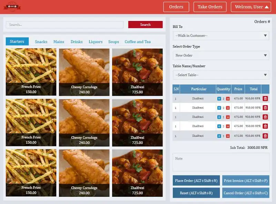Open the Coffee and Tea tab
Image resolution: width=276 pixels, height=204 pixels.
pyautogui.click(x=138, y=42)
